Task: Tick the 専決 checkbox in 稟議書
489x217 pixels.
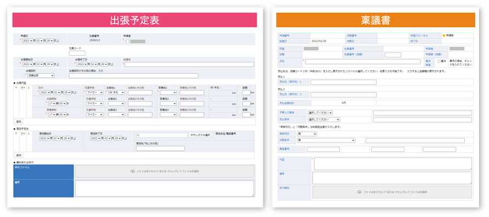Action: pos(439,61)
